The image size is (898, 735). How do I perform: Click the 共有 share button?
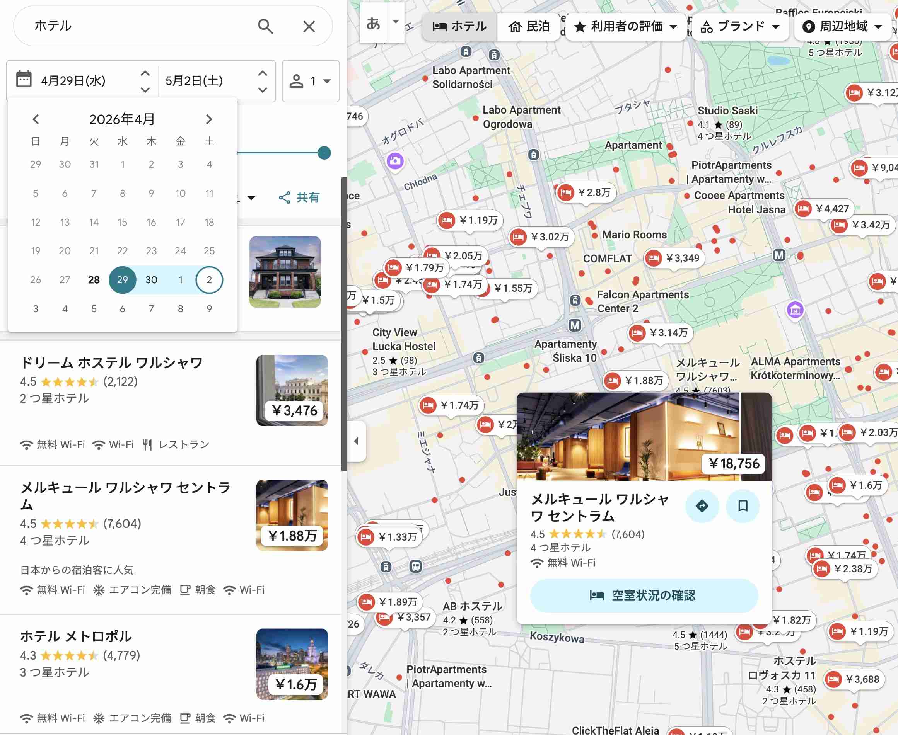tap(300, 197)
